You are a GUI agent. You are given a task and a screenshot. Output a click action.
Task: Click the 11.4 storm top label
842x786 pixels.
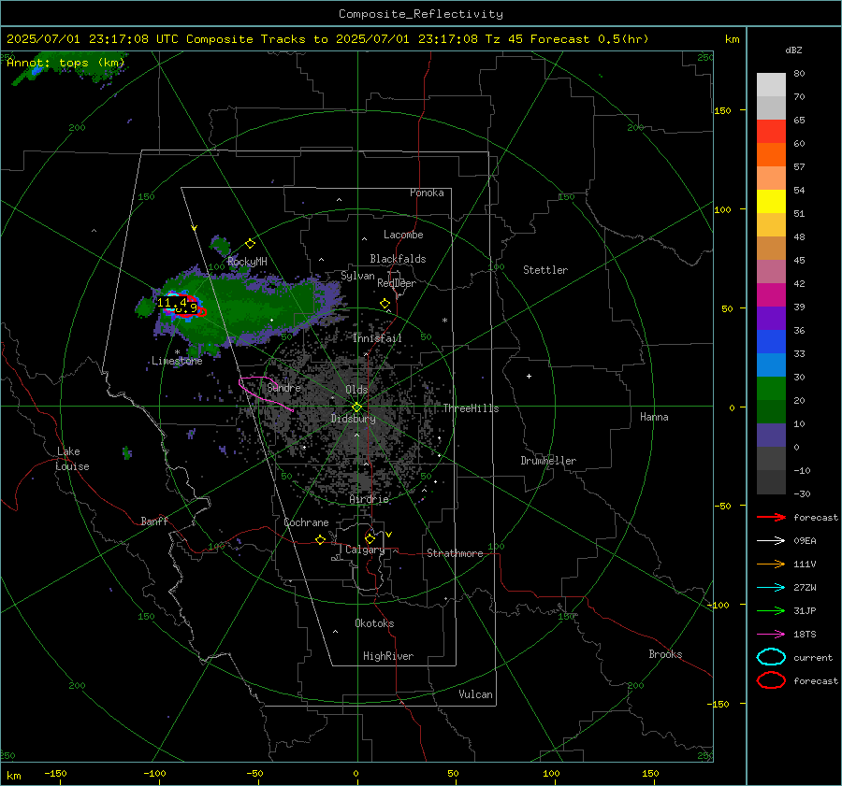pyautogui.click(x=172, y=303)
